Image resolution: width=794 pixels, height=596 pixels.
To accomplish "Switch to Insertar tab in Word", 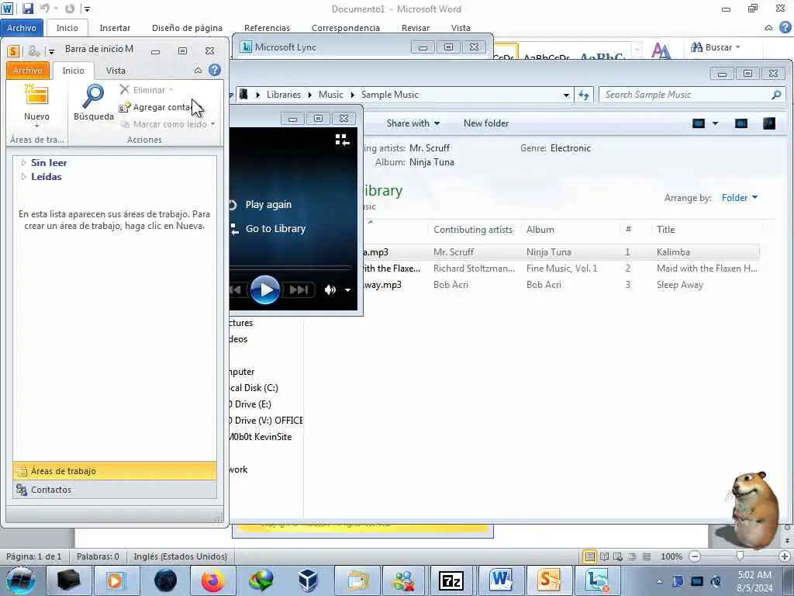I will click(115, 28).
